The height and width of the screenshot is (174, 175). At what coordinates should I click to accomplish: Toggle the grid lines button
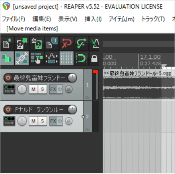(x=66, y=58)
